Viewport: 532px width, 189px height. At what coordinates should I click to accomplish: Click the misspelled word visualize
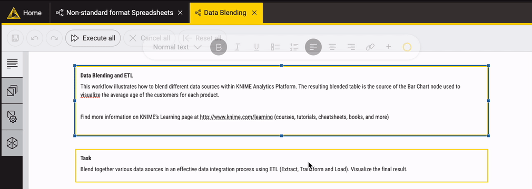[90, 95]
